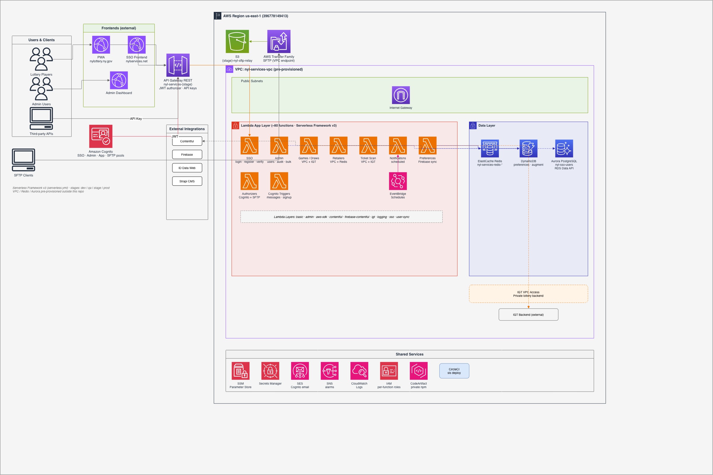This screenshot has height=475, width=713.
Task: Select the IGT VPC Access dashed box
Action: (528, 294)
